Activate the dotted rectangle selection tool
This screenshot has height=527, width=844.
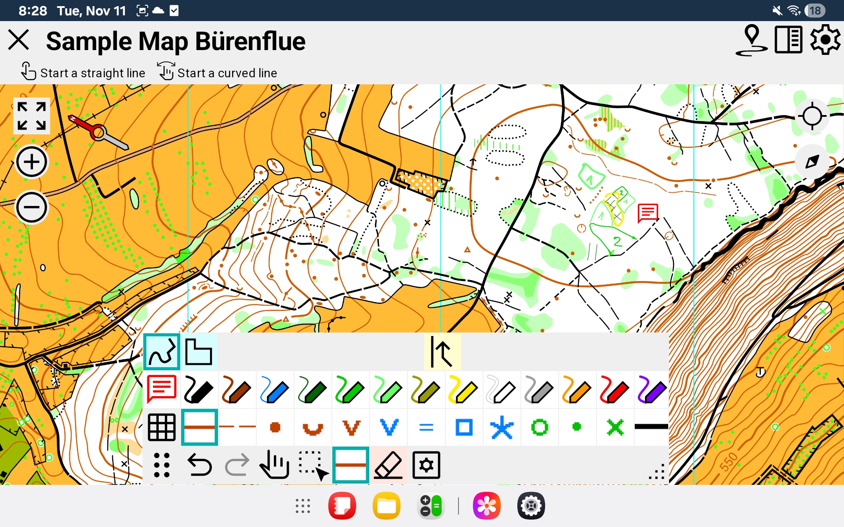313,465
